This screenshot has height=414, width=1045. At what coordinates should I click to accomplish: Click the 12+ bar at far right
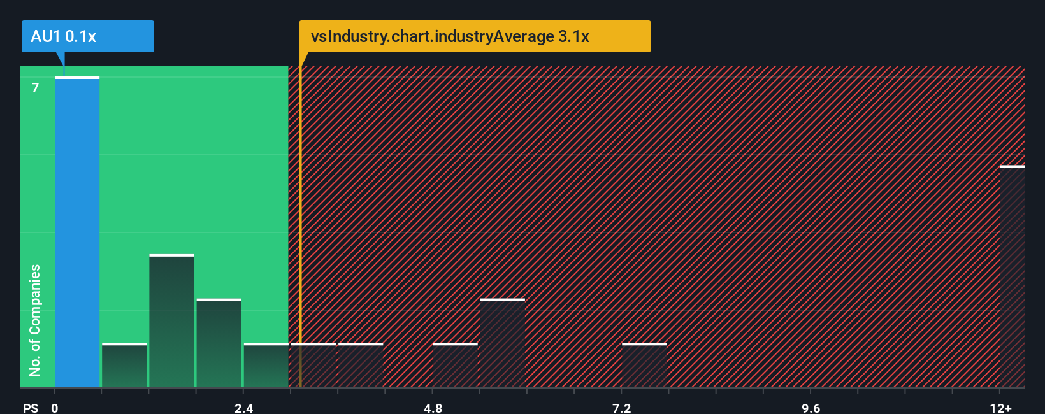pyautogui.click(x=1012, y=276)
